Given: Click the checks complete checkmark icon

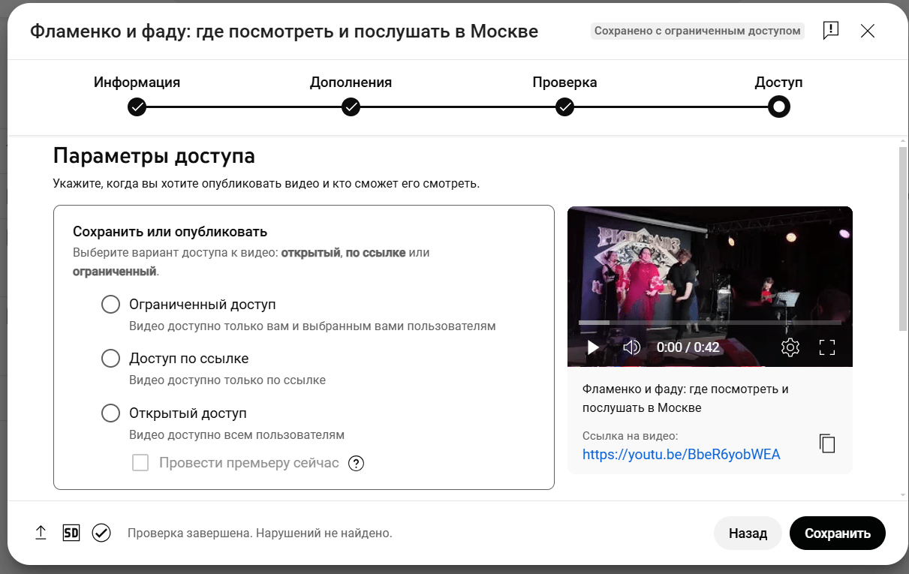Looking at the screenshot, I should coord(101,533).
